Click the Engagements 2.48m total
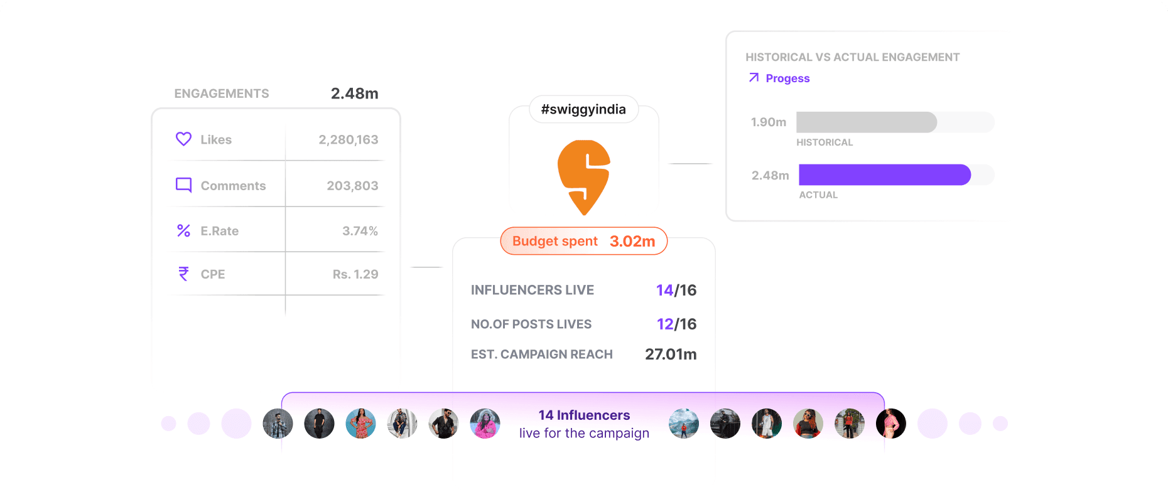Image resolution: width=1168 pixels, height=492 pixels. click(354, 94)
